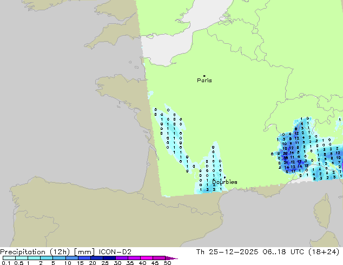Select legend swatch between 20 and 25

point(97,258)
